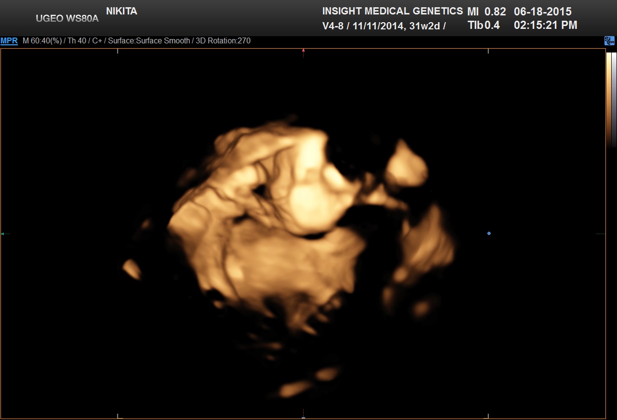This screenshot has width=617, height=420.
Task: Click the 3D Rotation:270 setting
Action: (223, 41)
